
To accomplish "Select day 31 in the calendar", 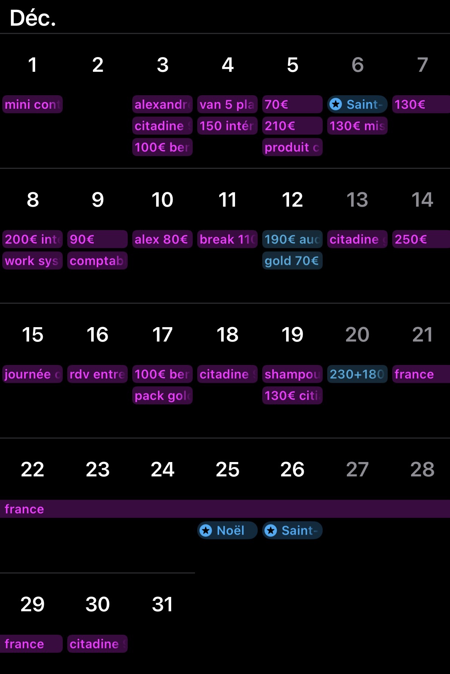I will tap(162, 604).
